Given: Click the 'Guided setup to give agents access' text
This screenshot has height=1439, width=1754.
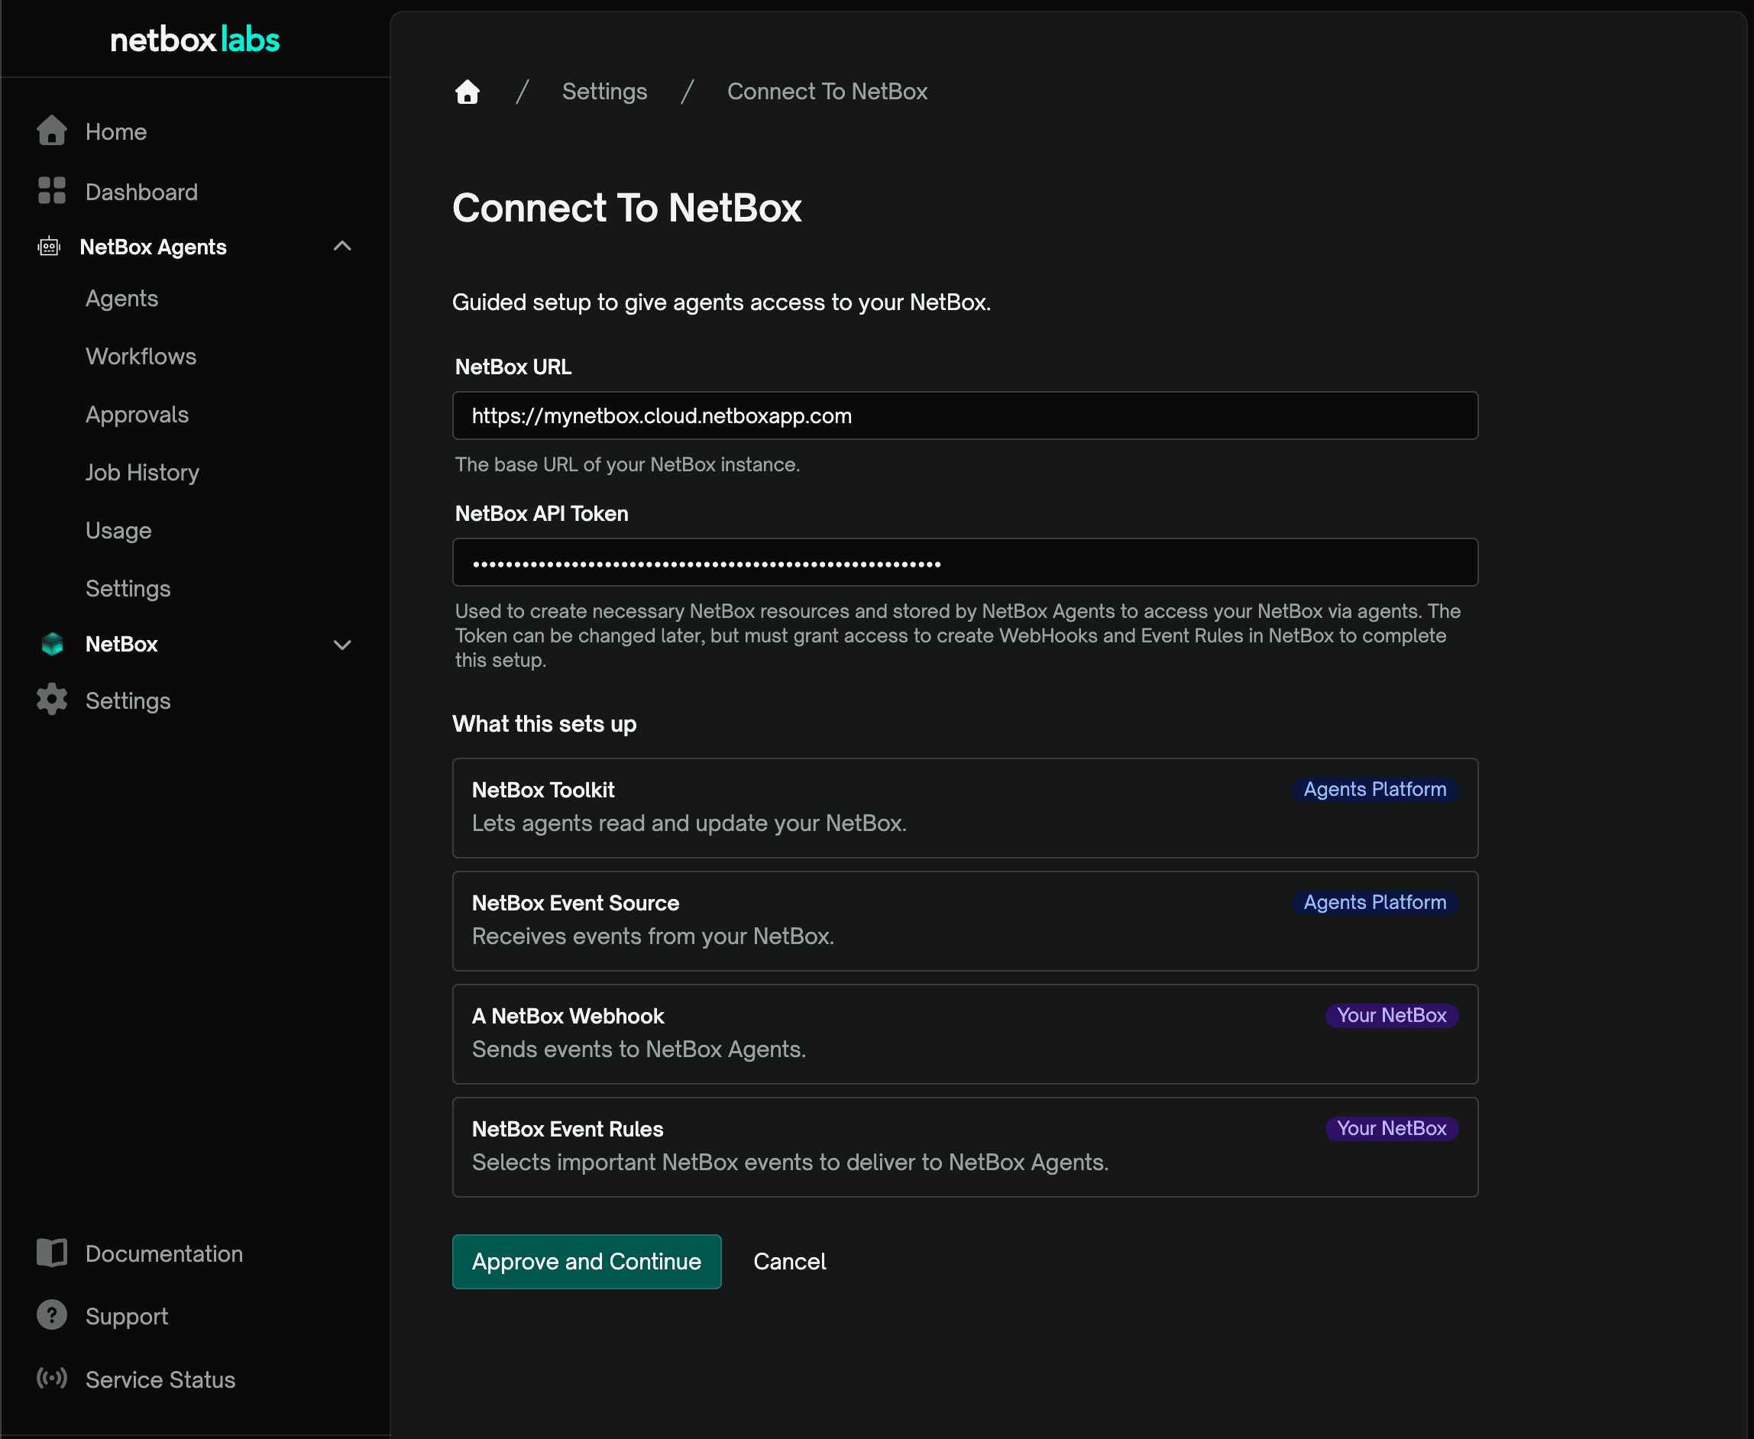Looking at the screenshot, I should [721, 302].
